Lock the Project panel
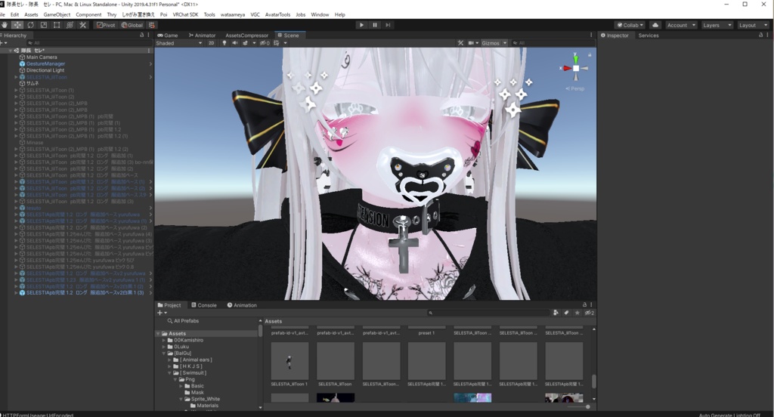The height and width of the screenshot is (417, 774). point(584,304)
